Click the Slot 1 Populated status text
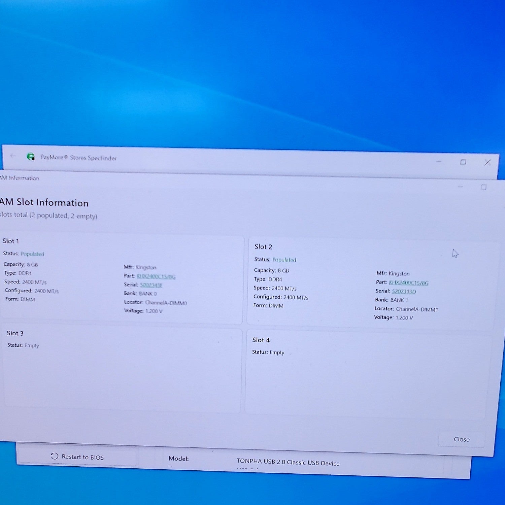 tap(32, 254)
